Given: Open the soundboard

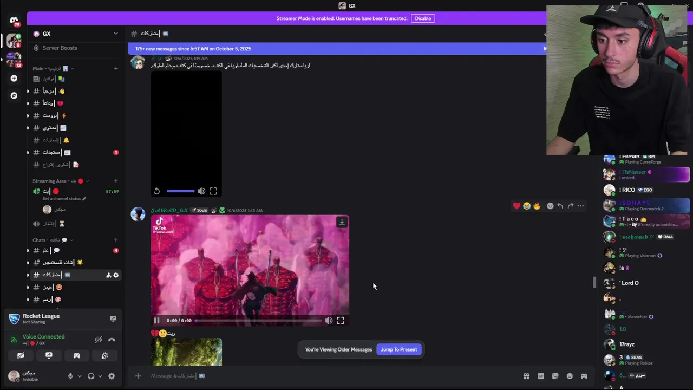Looking at the screenshot, I should pyautogui.click(x=104, y=355).
